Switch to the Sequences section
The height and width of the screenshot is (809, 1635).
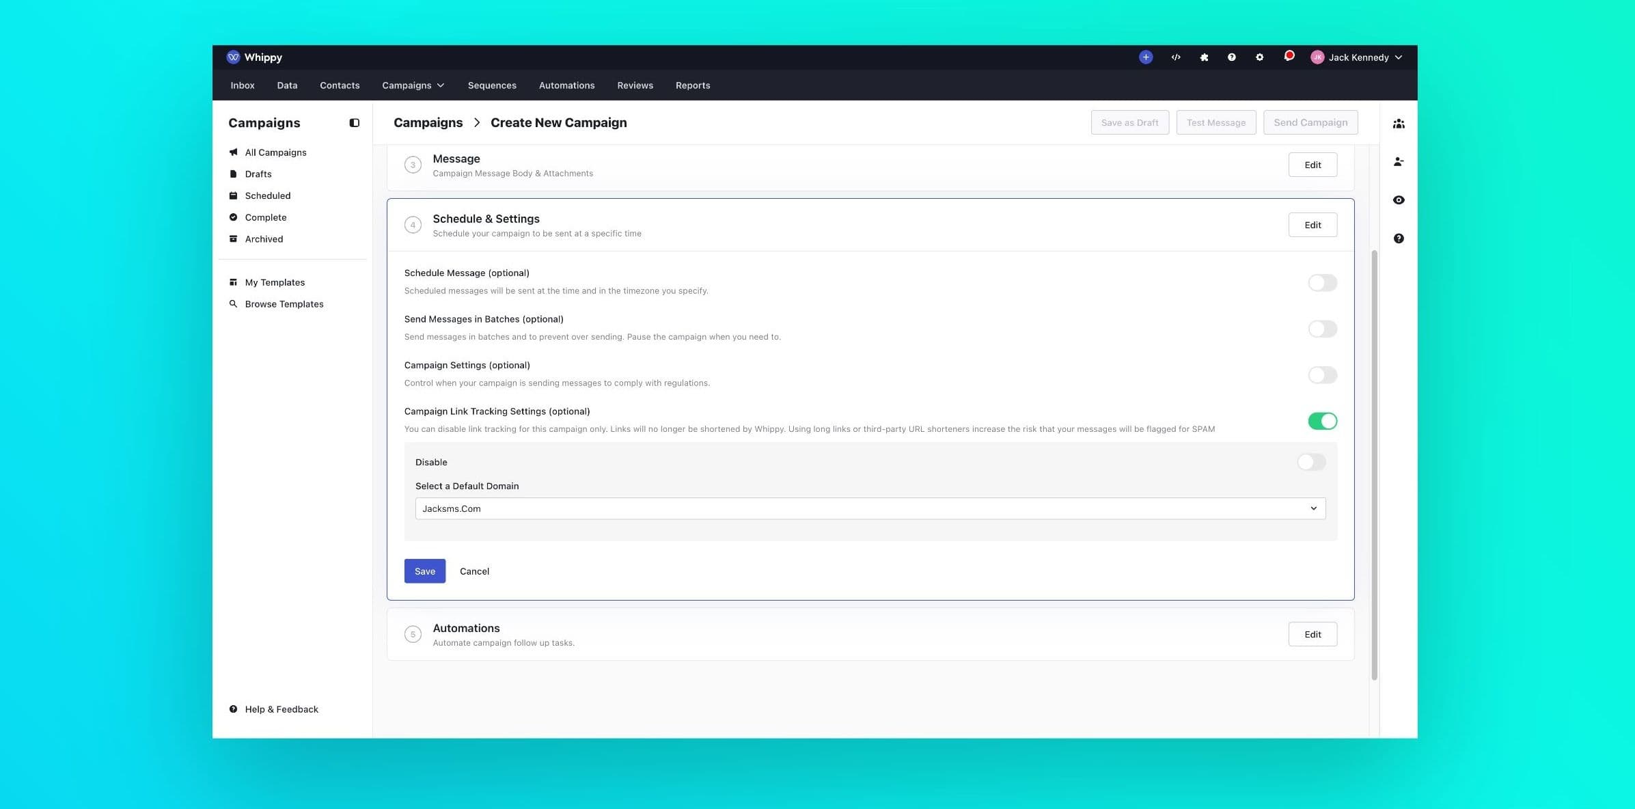492,85
